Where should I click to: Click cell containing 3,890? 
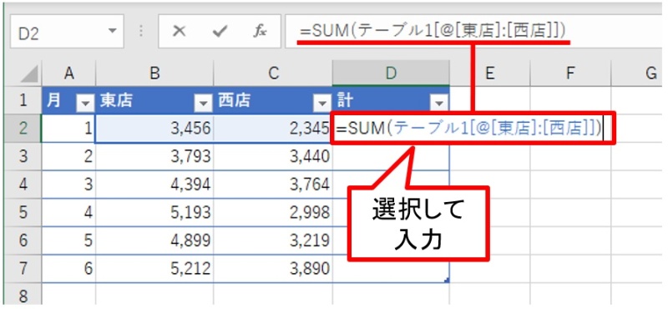[273, 269]
